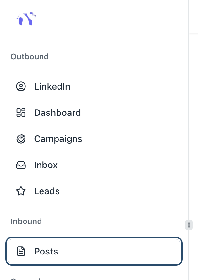
Task: Click the Leads star icon
Action: [x=21, y=191]
